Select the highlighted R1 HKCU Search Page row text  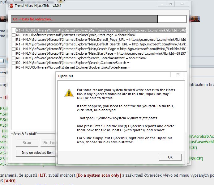tap(101, 30)
